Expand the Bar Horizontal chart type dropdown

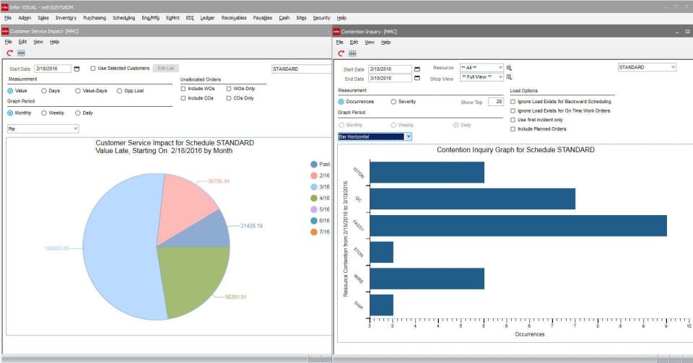click(408, 136)
